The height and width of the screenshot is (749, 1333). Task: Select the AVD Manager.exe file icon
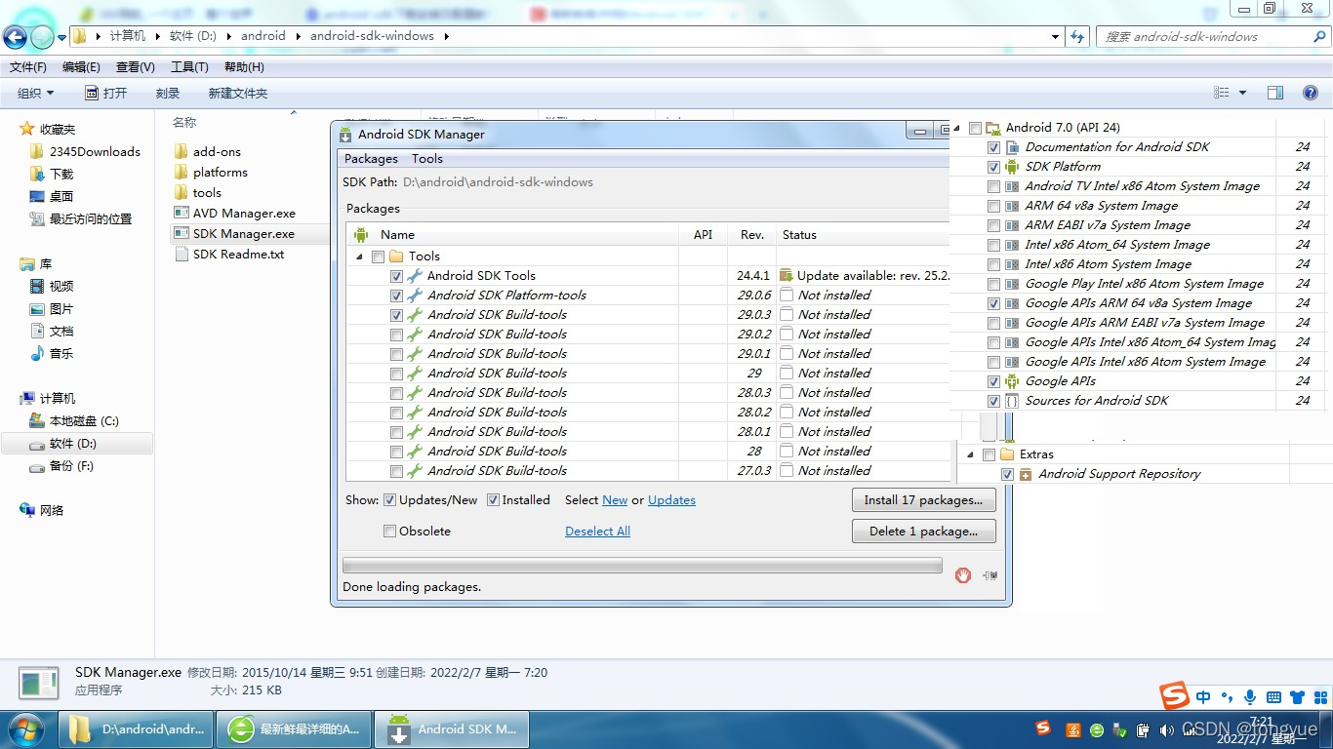[x=182, y=214]
